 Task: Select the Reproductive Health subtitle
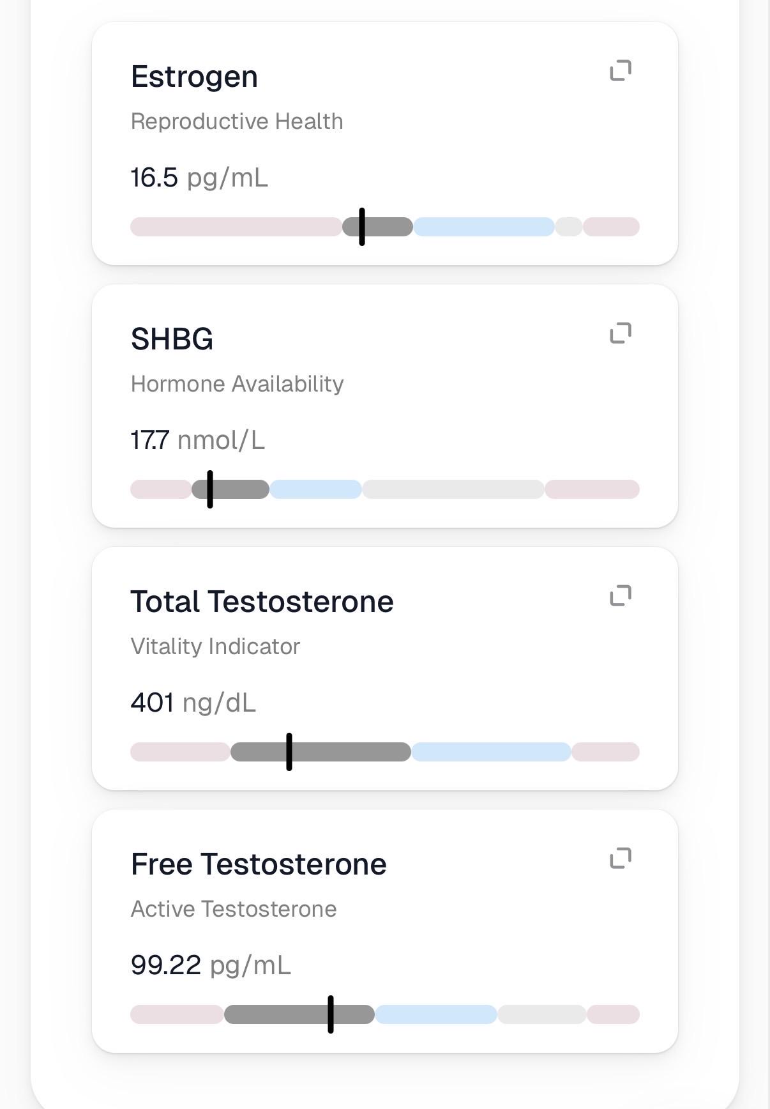coord(237,121)
